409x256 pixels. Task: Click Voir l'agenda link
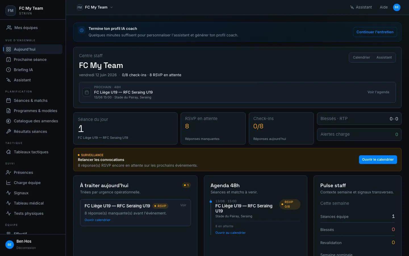pos(378,92)
